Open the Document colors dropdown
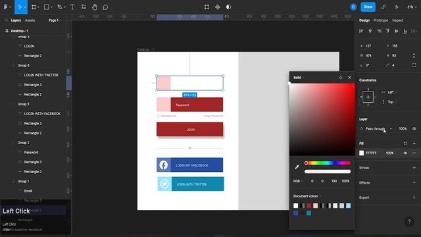This screenshot has height=237, width=421. pos(307,196)
